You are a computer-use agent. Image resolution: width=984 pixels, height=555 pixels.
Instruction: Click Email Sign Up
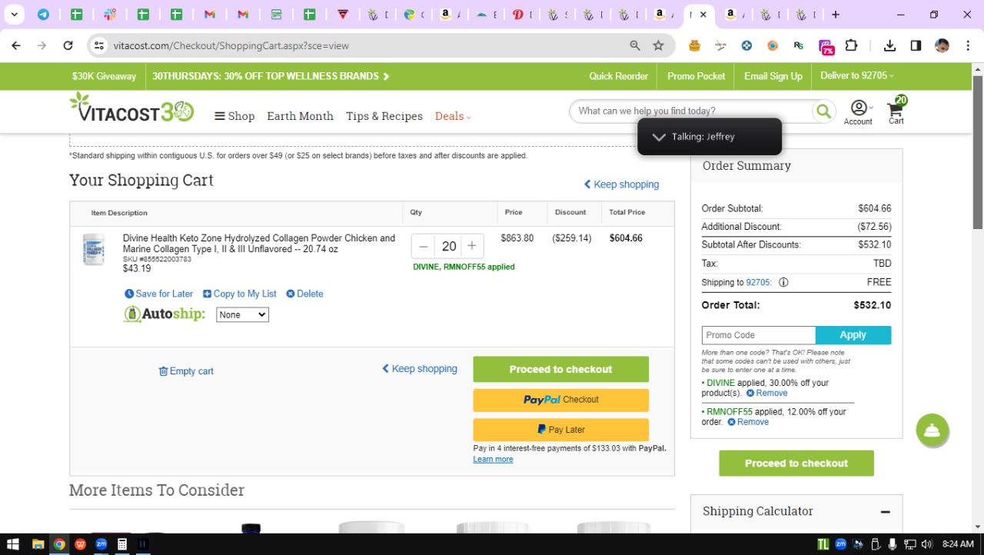tap(773, 76)
